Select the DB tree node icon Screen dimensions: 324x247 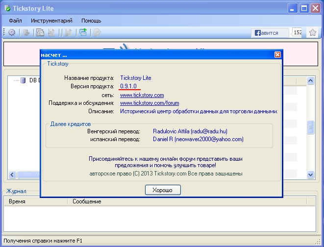(23, 80)
